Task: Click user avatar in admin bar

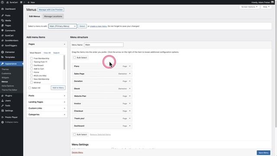Action: coord(272,2)
